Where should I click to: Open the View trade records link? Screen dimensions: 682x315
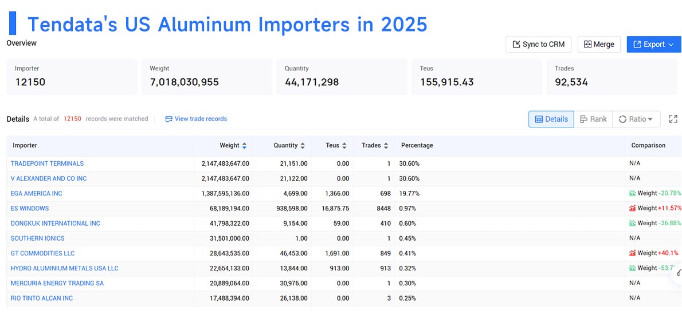click(196, 118)
